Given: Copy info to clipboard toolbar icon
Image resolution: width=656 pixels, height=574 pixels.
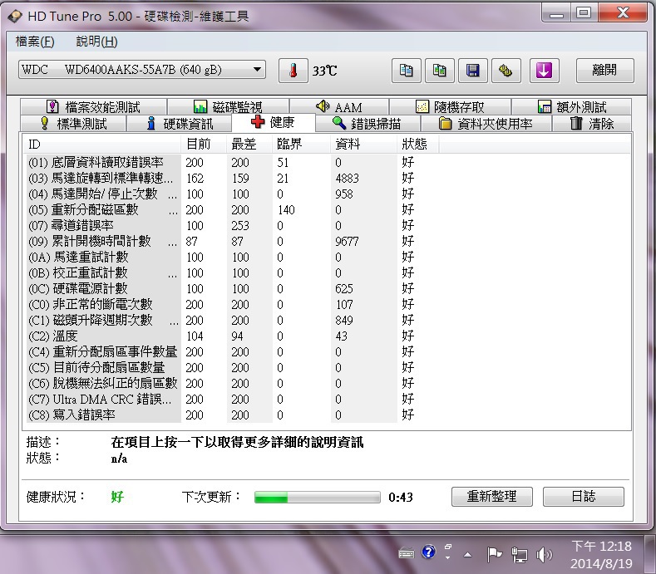Looking at the screenshot, I should 406,71.
